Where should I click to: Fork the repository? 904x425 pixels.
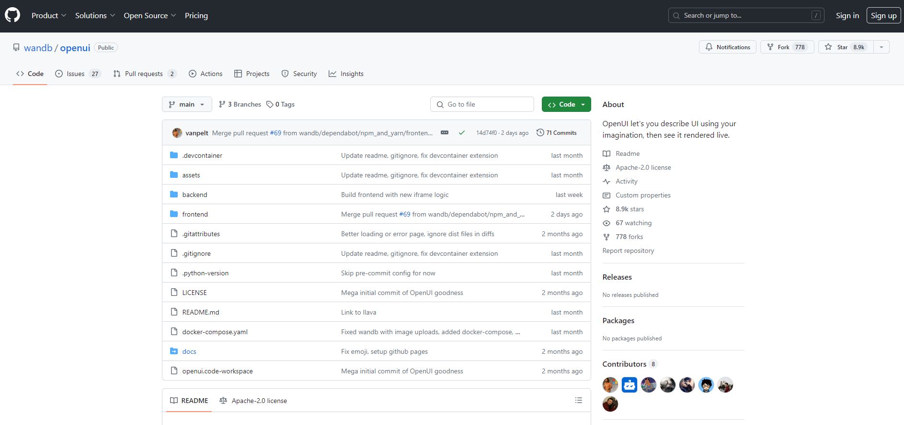pos(786,47)
